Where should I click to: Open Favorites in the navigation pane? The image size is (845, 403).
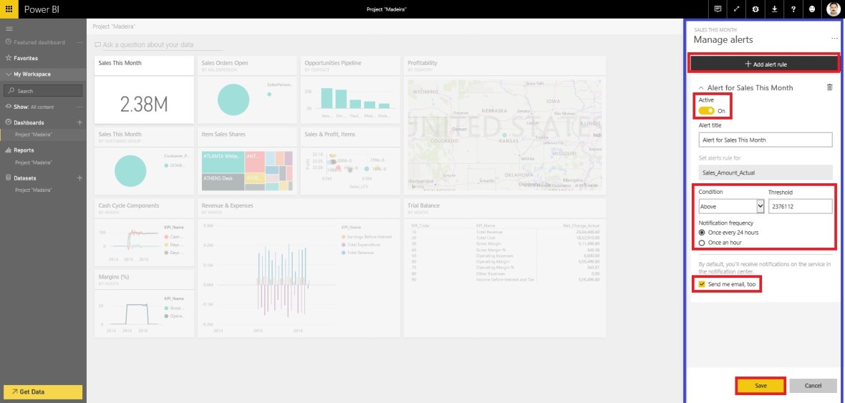coord(26,58)
